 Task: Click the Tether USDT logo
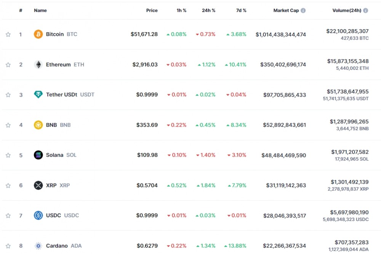pos(38,95)
